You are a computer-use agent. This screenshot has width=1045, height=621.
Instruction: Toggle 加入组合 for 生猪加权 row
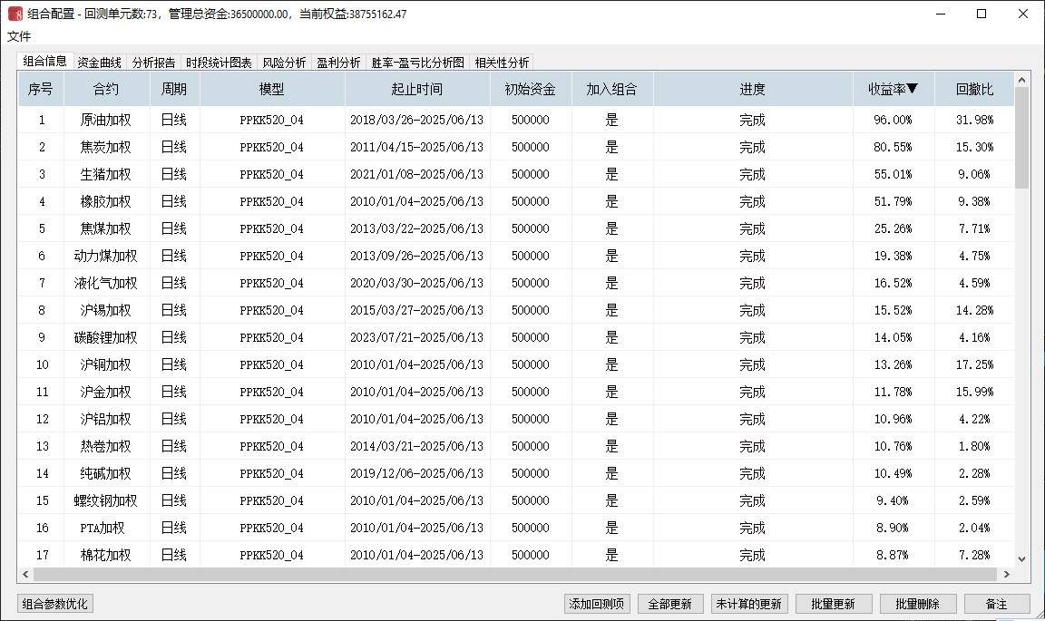611,174
